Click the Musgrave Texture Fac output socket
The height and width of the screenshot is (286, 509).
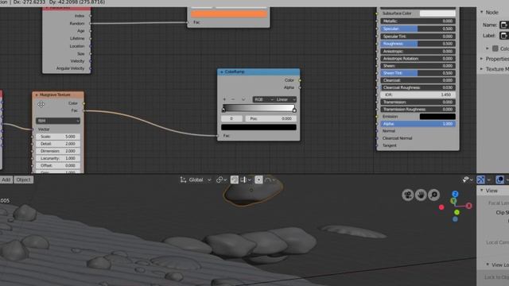pyautogui.click(x=84, y=111)
